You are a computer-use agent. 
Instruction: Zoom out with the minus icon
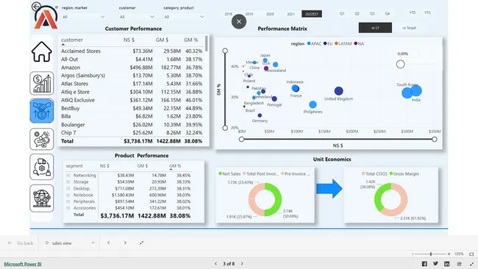coord(413,254)
